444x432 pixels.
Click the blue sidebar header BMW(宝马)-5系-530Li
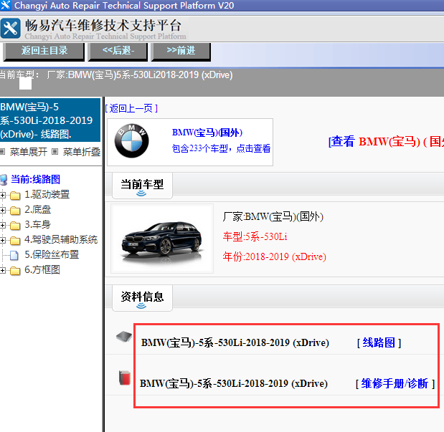pos(50,120)
